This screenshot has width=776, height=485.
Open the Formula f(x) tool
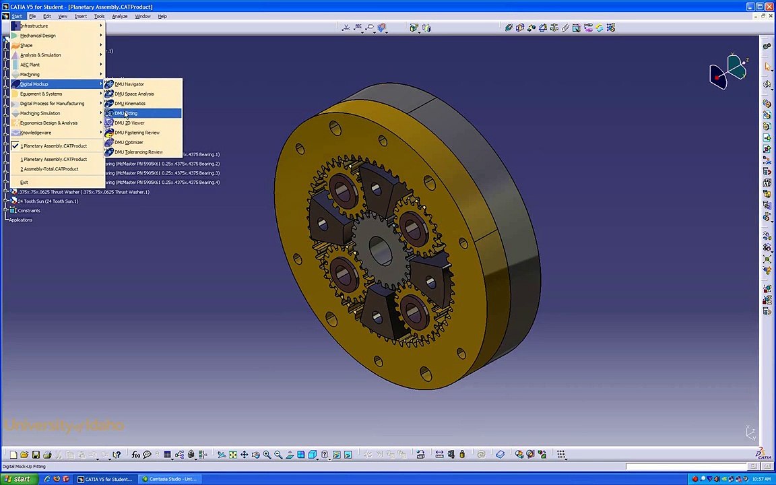pyautogui.click(x=135, y=455)
